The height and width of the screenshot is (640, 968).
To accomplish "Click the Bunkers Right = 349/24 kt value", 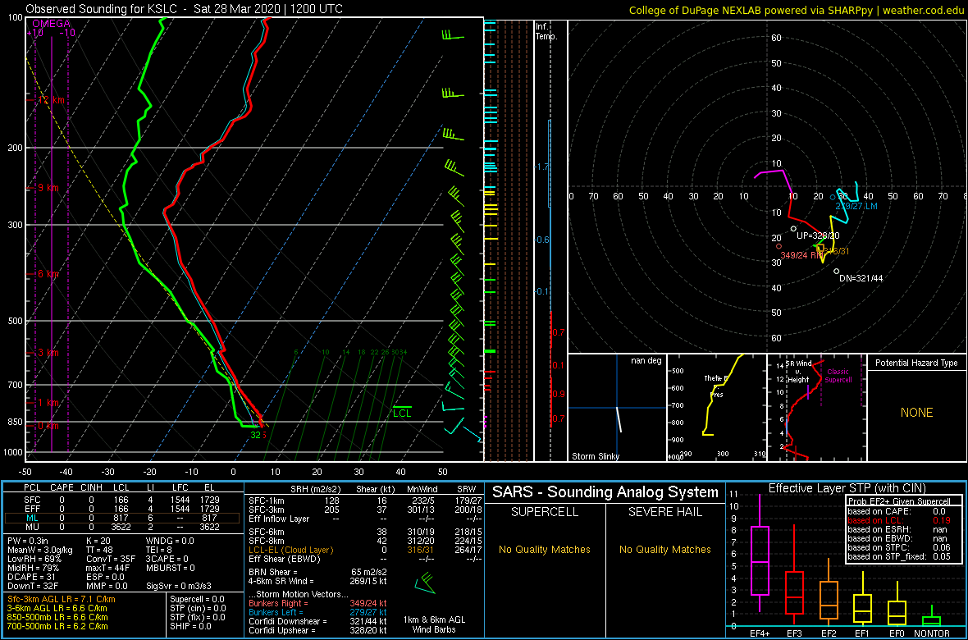I will (x=318, y=604).
